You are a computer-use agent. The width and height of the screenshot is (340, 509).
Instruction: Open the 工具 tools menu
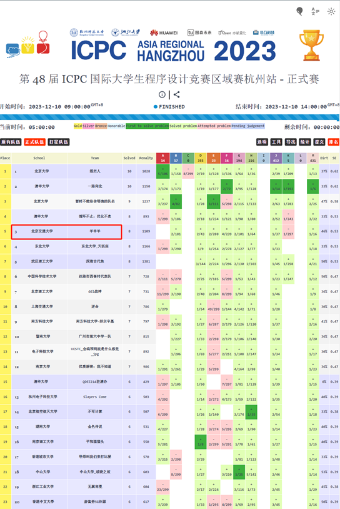(276, 142)
